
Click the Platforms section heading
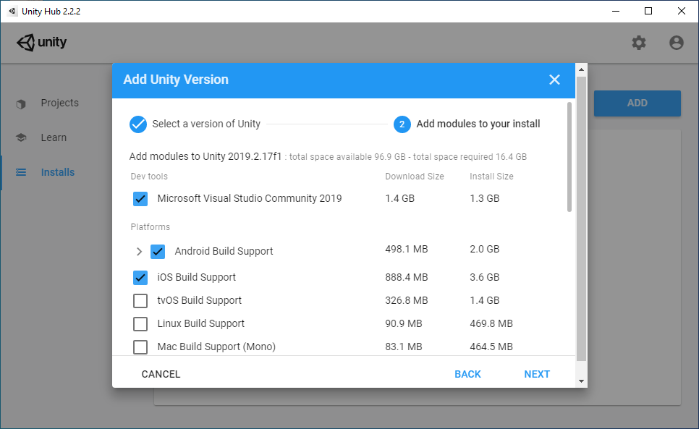click(151, 227)
